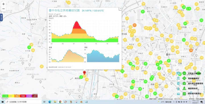Click the last update timestamp text
This screenshot has width=205, height=104.
(x=60, y=67)
